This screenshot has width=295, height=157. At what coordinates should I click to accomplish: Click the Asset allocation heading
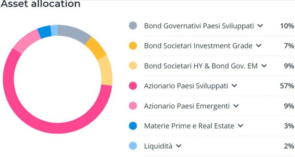[40, 4]
